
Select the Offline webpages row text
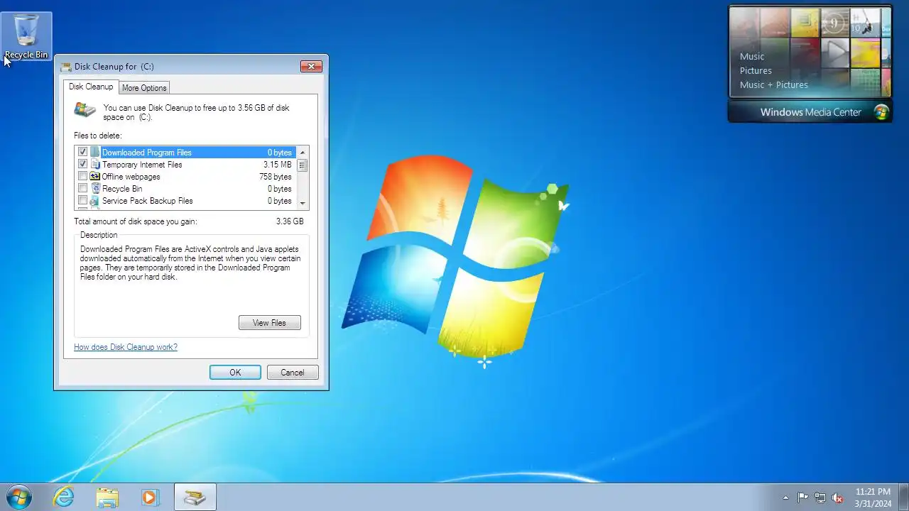(131, 177)
